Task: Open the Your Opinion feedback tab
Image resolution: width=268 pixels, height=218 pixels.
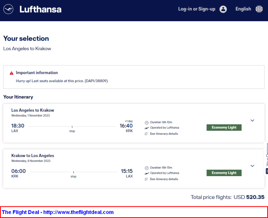Action: click(x=266, y=158)
